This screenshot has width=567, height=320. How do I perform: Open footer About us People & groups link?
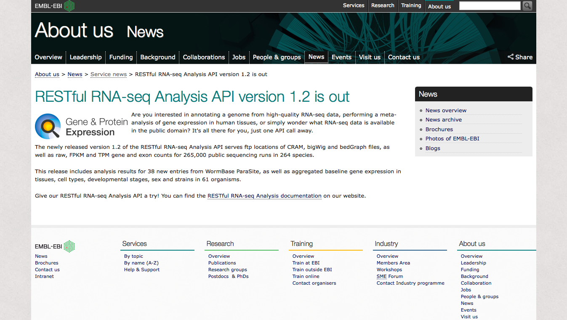(479, 296)
